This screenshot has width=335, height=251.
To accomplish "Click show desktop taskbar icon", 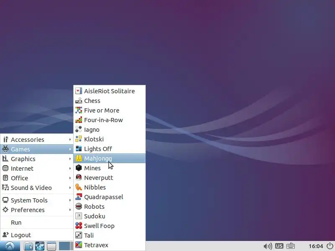I will pos(51,246).
